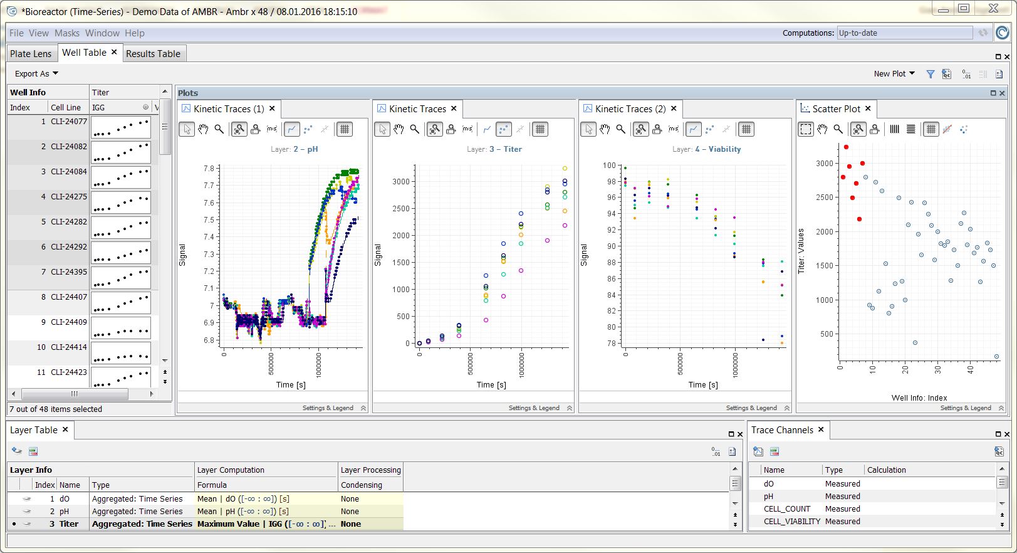Select the rectangle selection tool in Scatter Plot
The height and width of the screenshot is (553, 1017).
pos(806,130)
